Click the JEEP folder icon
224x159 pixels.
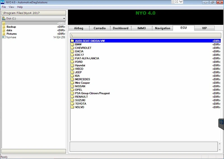(73, 72)
